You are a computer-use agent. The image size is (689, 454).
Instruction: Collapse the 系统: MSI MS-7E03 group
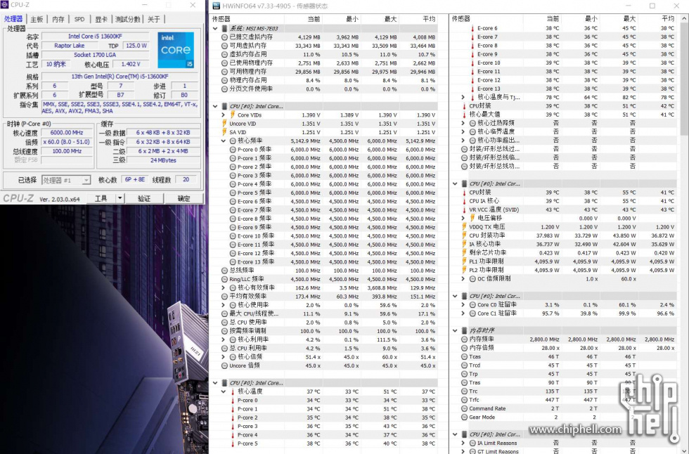click(215, 29)
